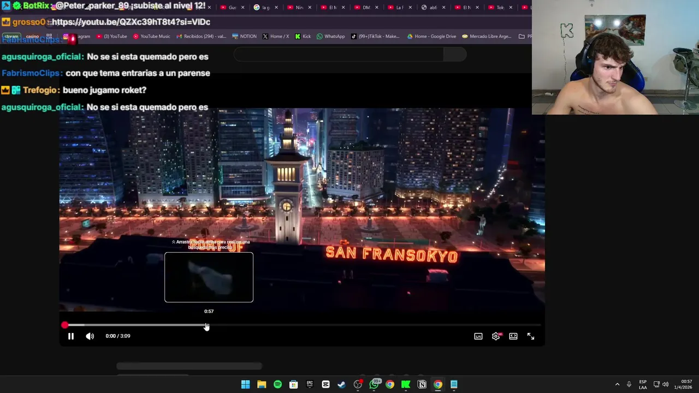The height and width of the screenshot is (393, 699).
Task: Open Notion from the taskbar
Action: (x=422, y=384)
